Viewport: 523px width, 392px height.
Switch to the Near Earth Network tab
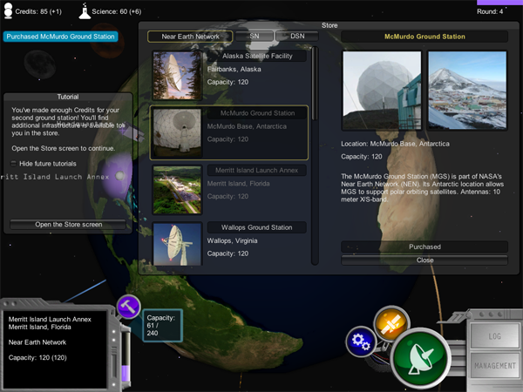click(190, 37)
